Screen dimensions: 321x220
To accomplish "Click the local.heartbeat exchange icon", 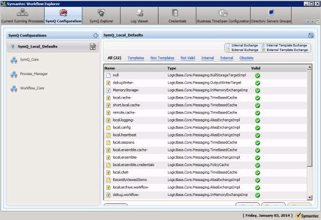I will (x=108, y=135).
